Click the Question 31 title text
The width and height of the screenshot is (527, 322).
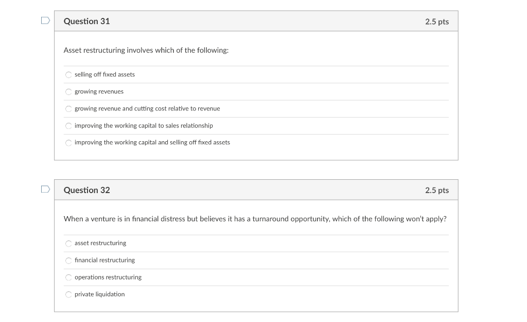click(x=86, y=21)
